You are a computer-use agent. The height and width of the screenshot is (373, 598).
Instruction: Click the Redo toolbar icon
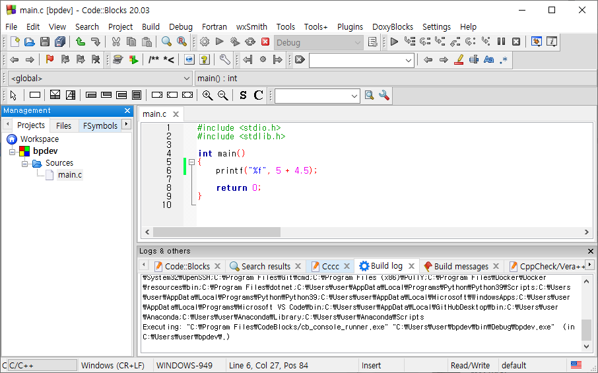click(x=95, y=42)
